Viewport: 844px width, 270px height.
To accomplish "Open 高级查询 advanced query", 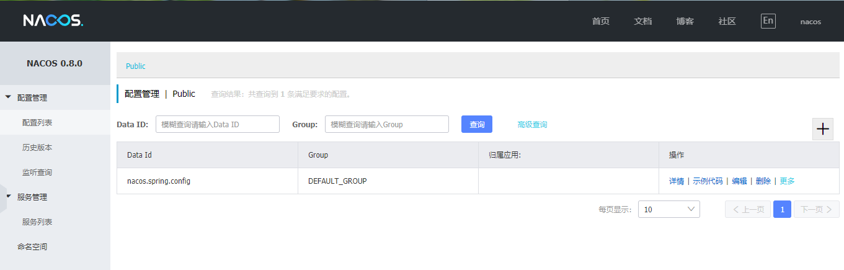I will pos(533,124).
